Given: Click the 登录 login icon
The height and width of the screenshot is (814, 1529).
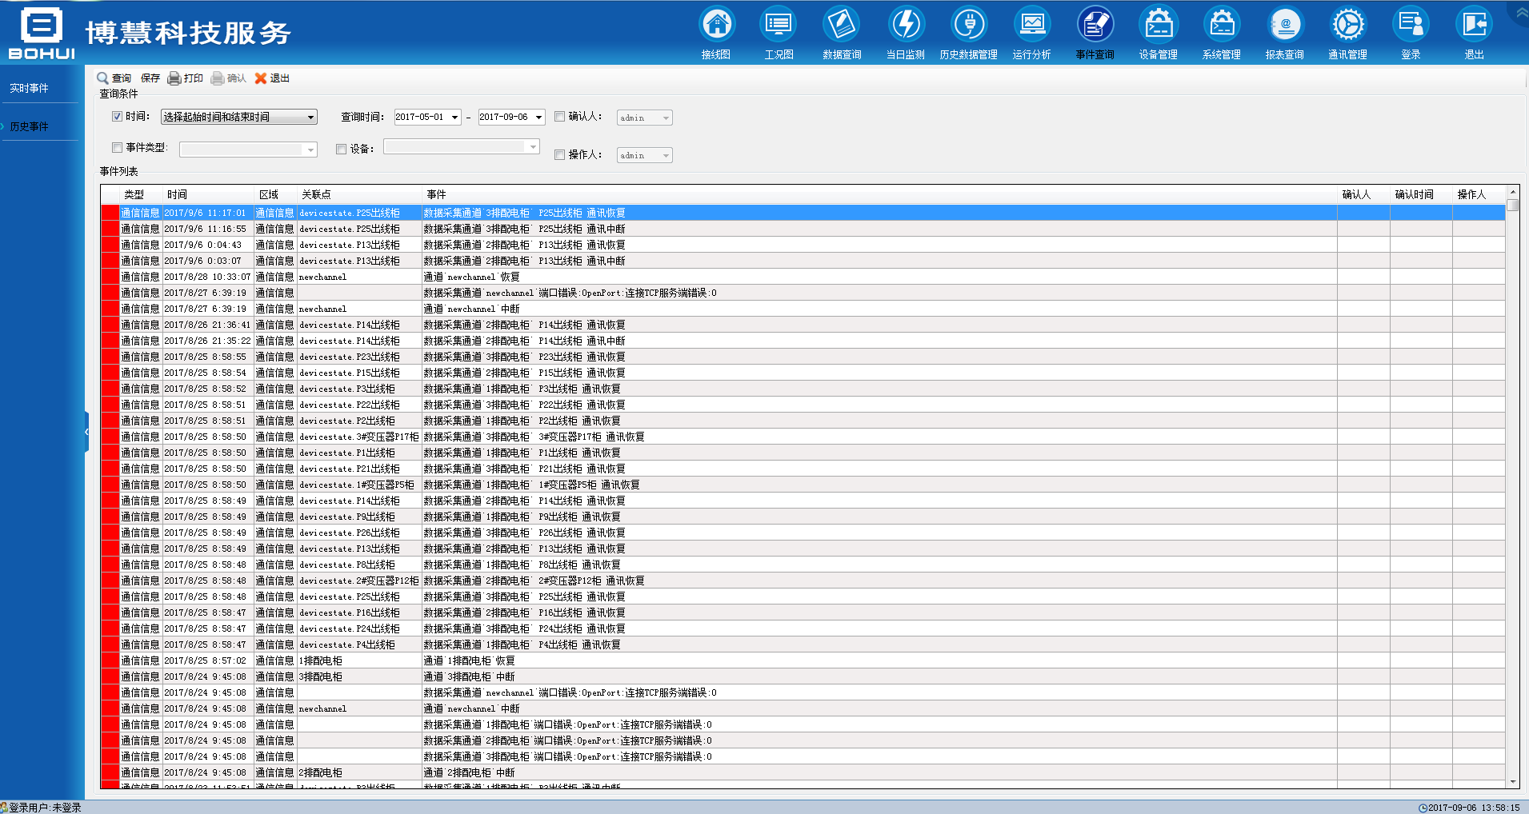Looking at the screenshot, I should (x=1411, y=26).
